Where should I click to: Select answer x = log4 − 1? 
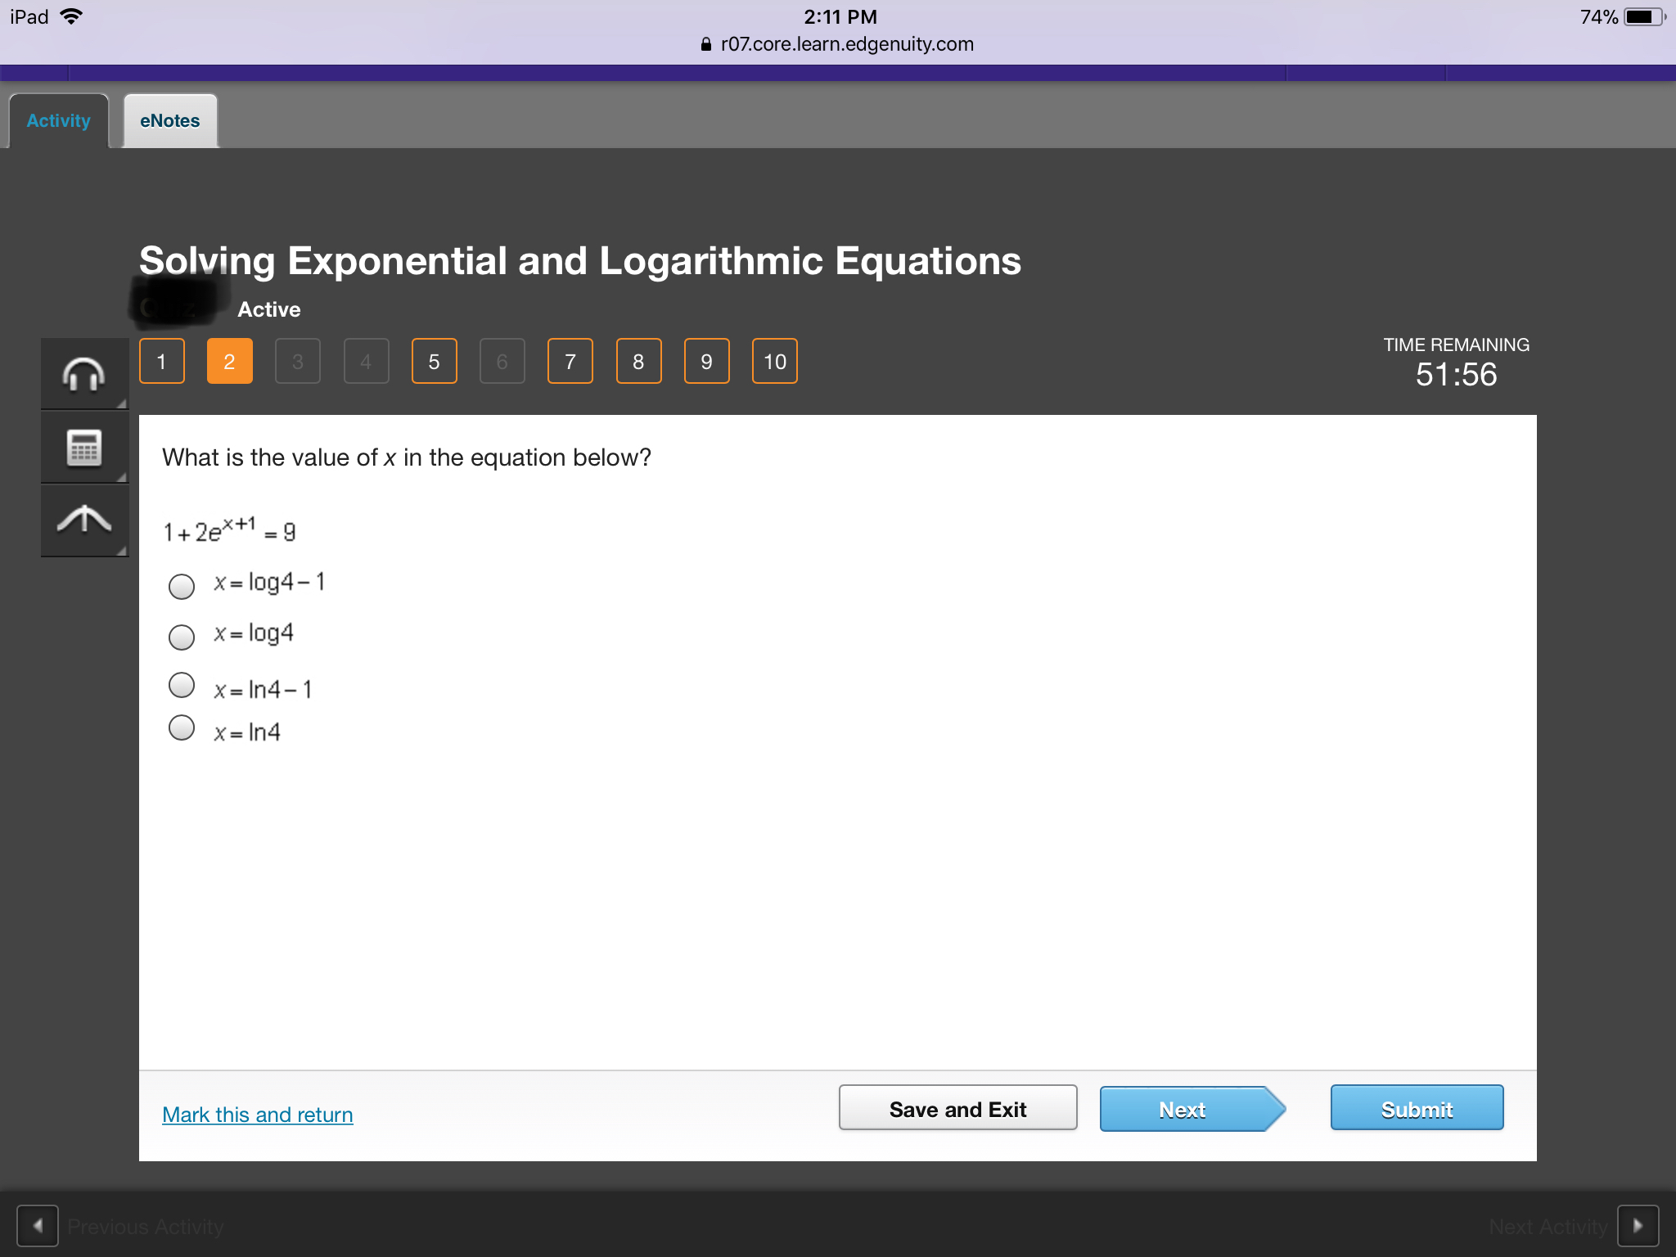(x=181, y=586)
